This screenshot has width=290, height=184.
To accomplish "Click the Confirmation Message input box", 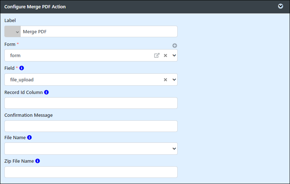I will [x=91, y=126].
